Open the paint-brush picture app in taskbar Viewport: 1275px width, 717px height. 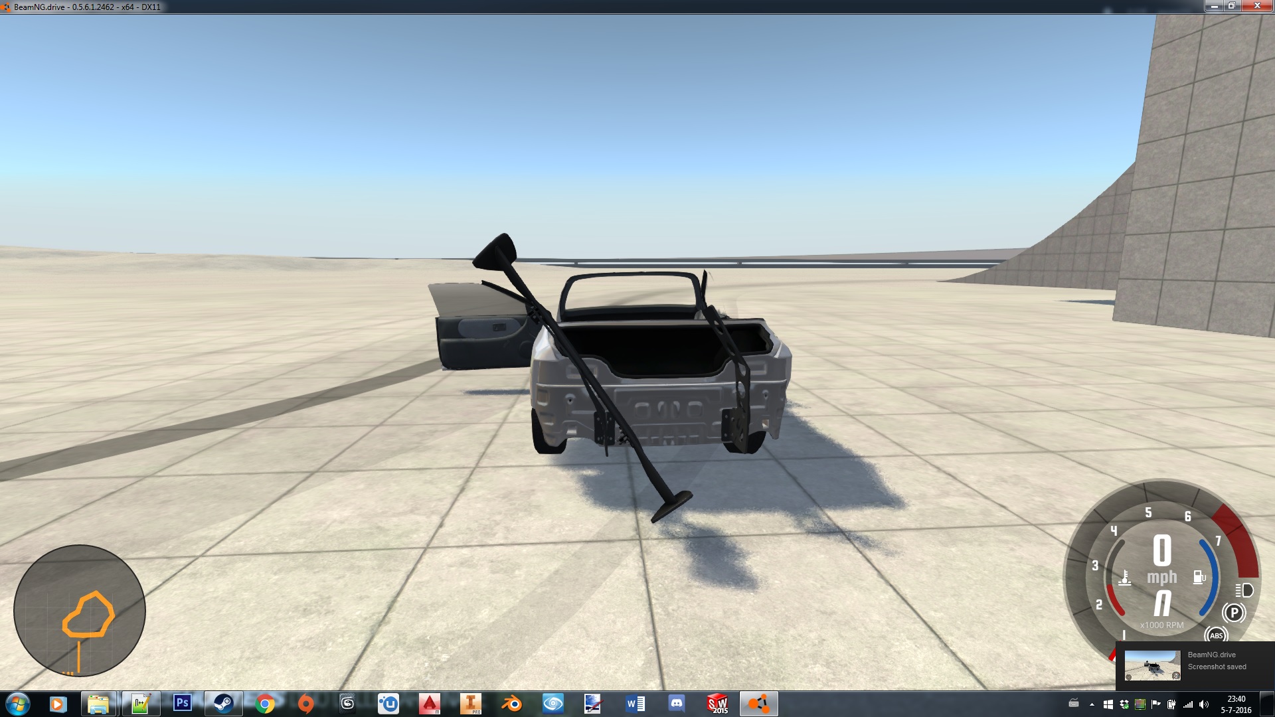tap(592, 704)
